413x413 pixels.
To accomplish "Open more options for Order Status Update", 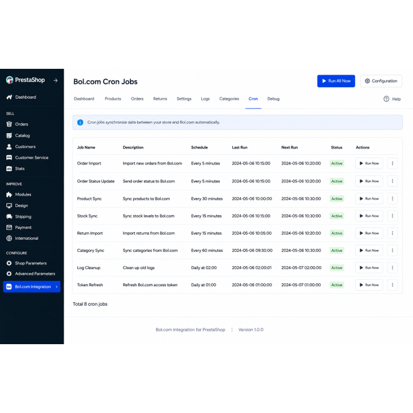I will (392, 181).
